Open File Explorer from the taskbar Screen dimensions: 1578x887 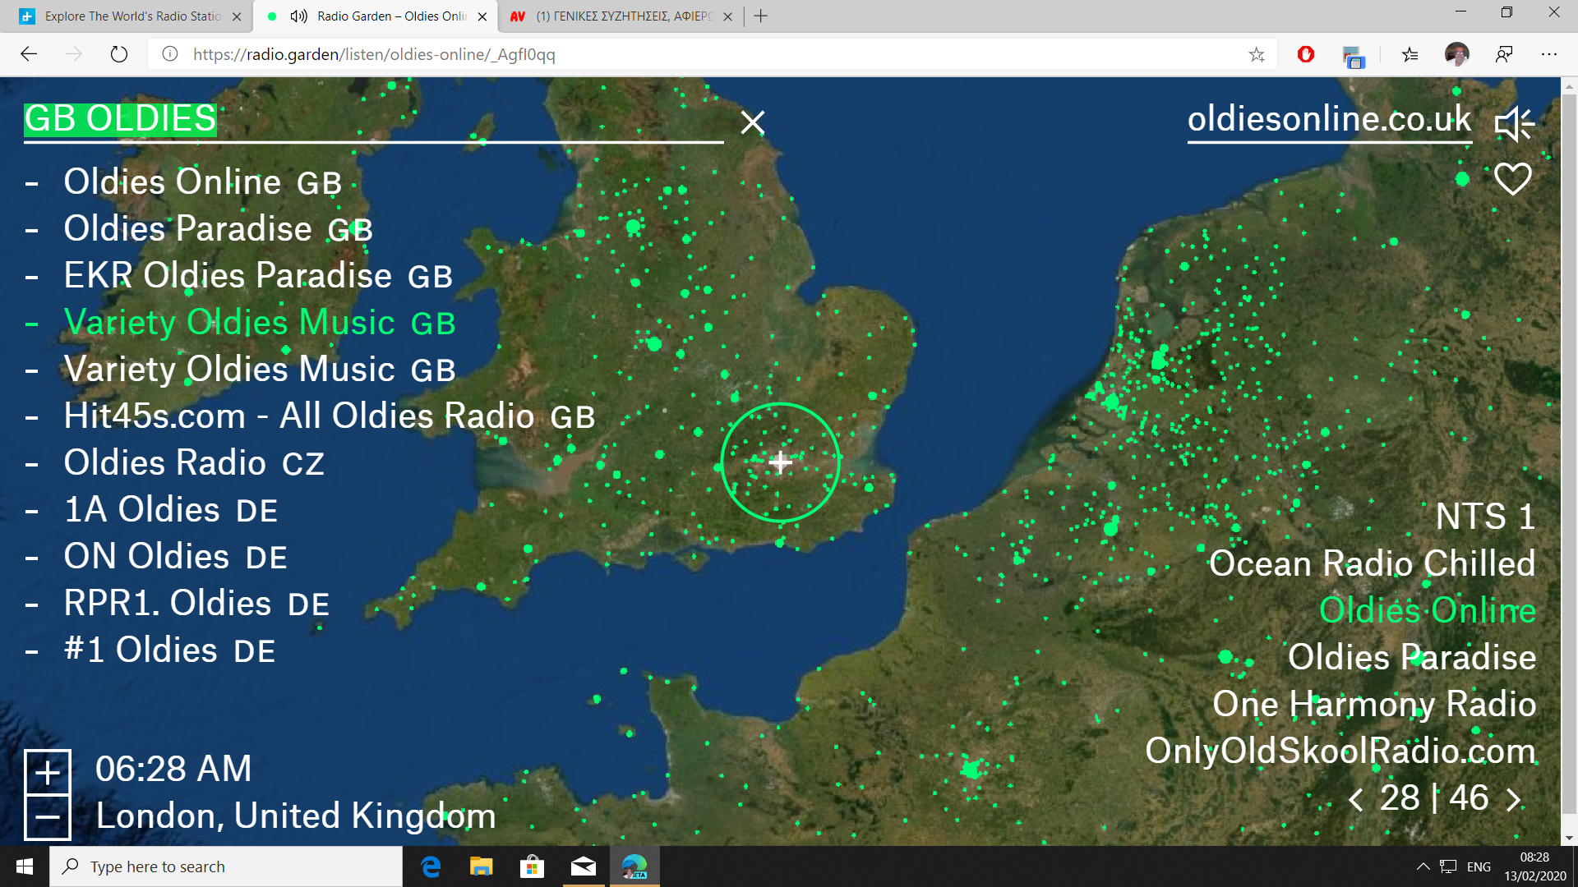pos(482,866)
